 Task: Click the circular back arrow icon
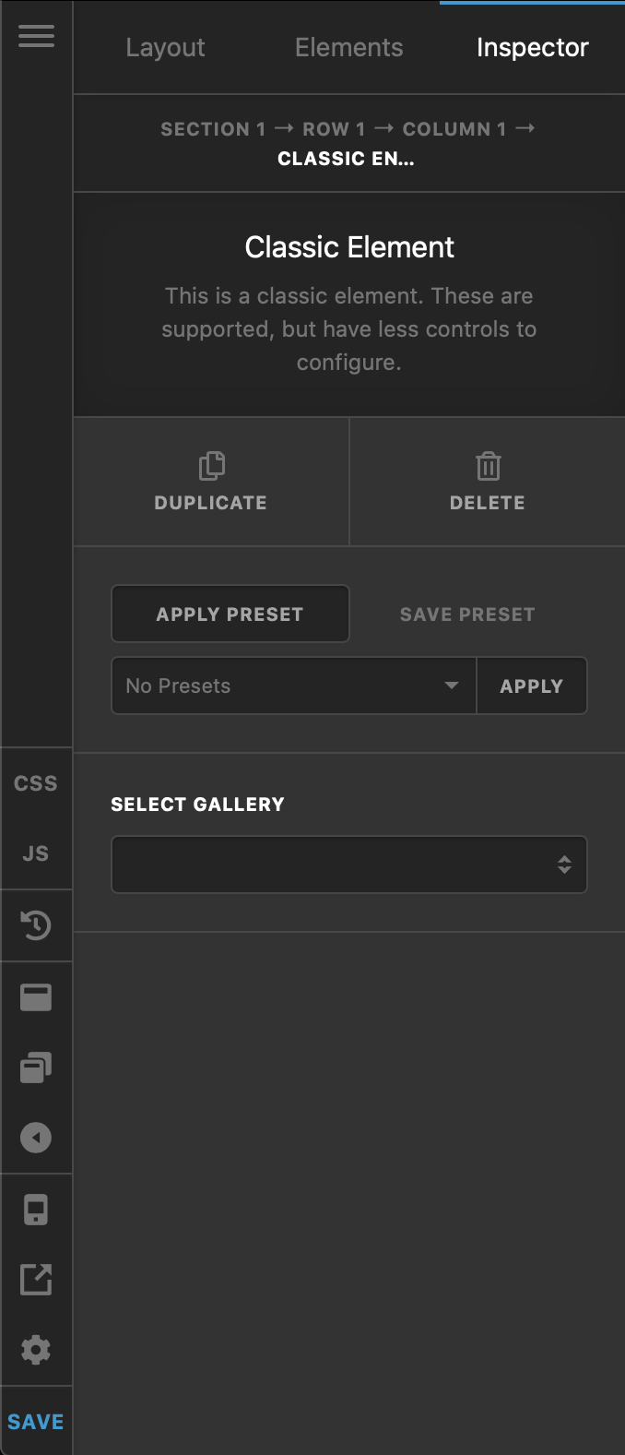[36, 1136]
